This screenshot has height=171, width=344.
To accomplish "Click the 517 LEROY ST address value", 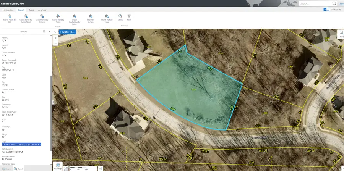I will click(9, 63).
